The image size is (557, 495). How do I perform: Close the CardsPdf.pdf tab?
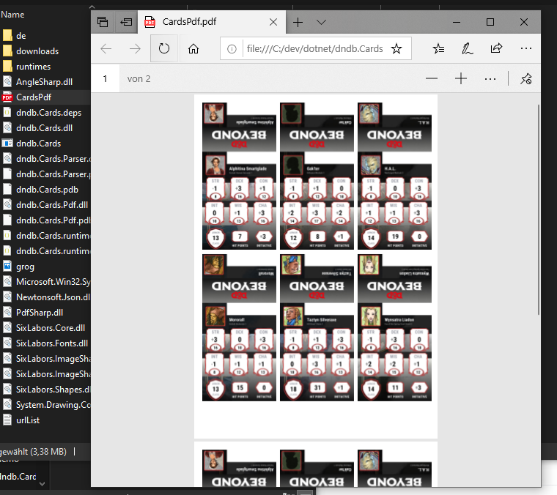(273, 22)
